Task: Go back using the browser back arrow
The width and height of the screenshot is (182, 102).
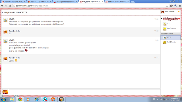Action: (x=2, y=6)
